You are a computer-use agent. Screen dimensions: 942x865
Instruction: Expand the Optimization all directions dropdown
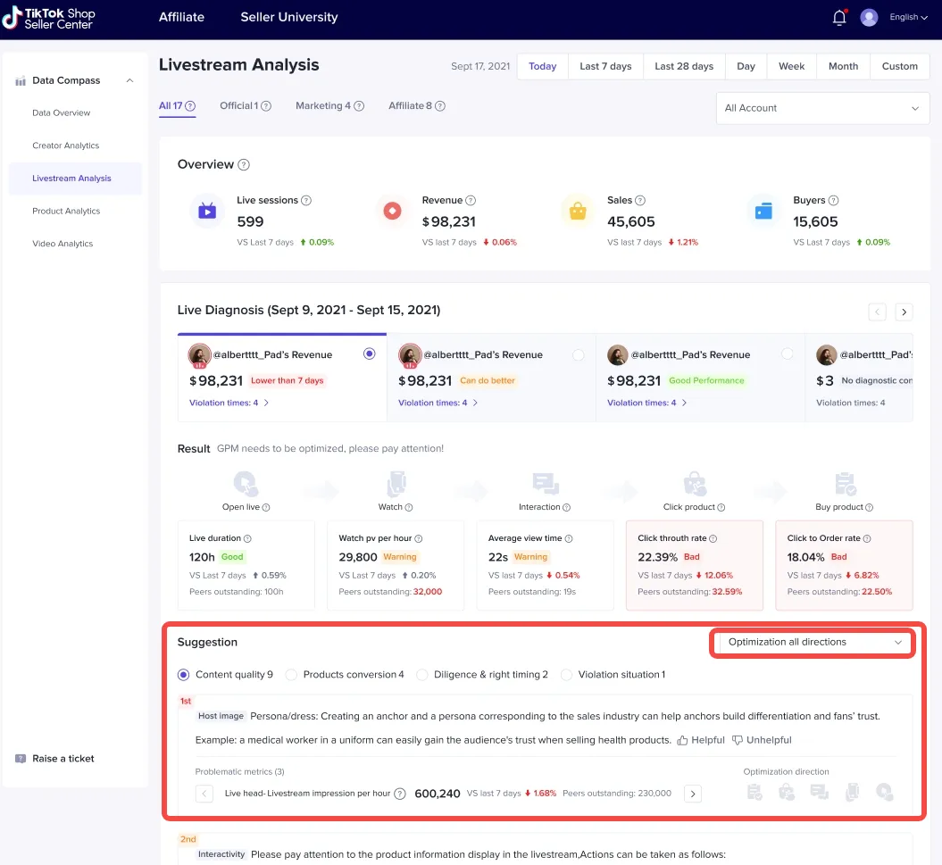[814, 642]
